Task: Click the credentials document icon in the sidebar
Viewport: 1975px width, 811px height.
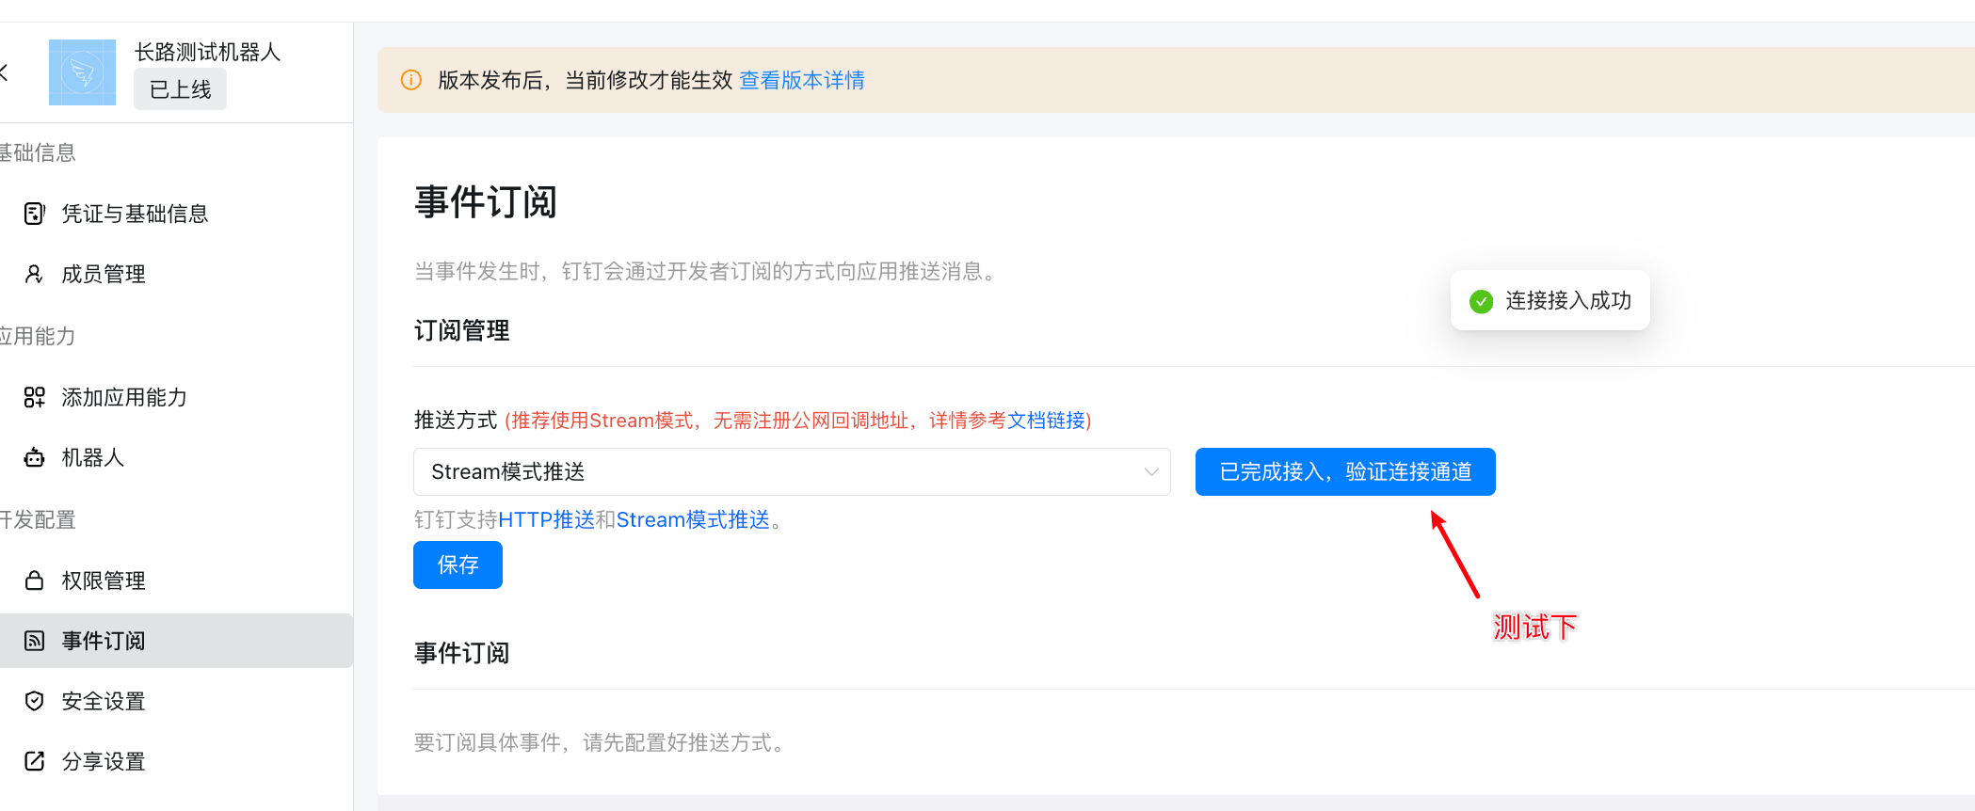Action: pos(34,214)
